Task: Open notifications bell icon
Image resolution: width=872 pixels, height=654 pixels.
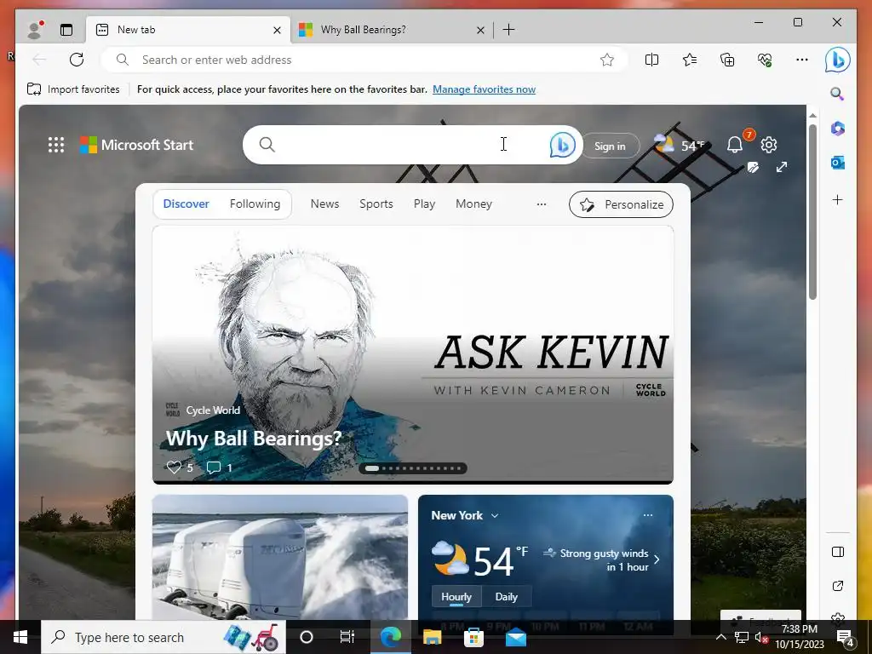Action: click(735, 145)
